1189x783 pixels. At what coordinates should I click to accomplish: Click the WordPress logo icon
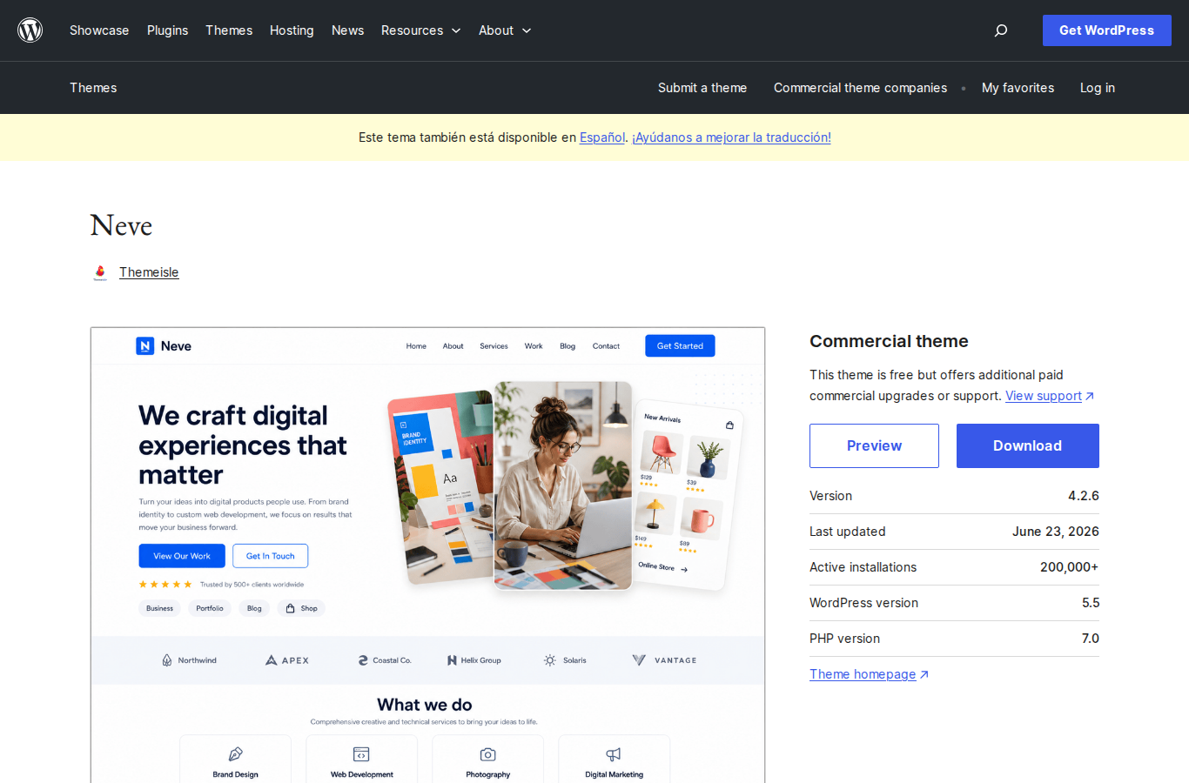point(30,30)
